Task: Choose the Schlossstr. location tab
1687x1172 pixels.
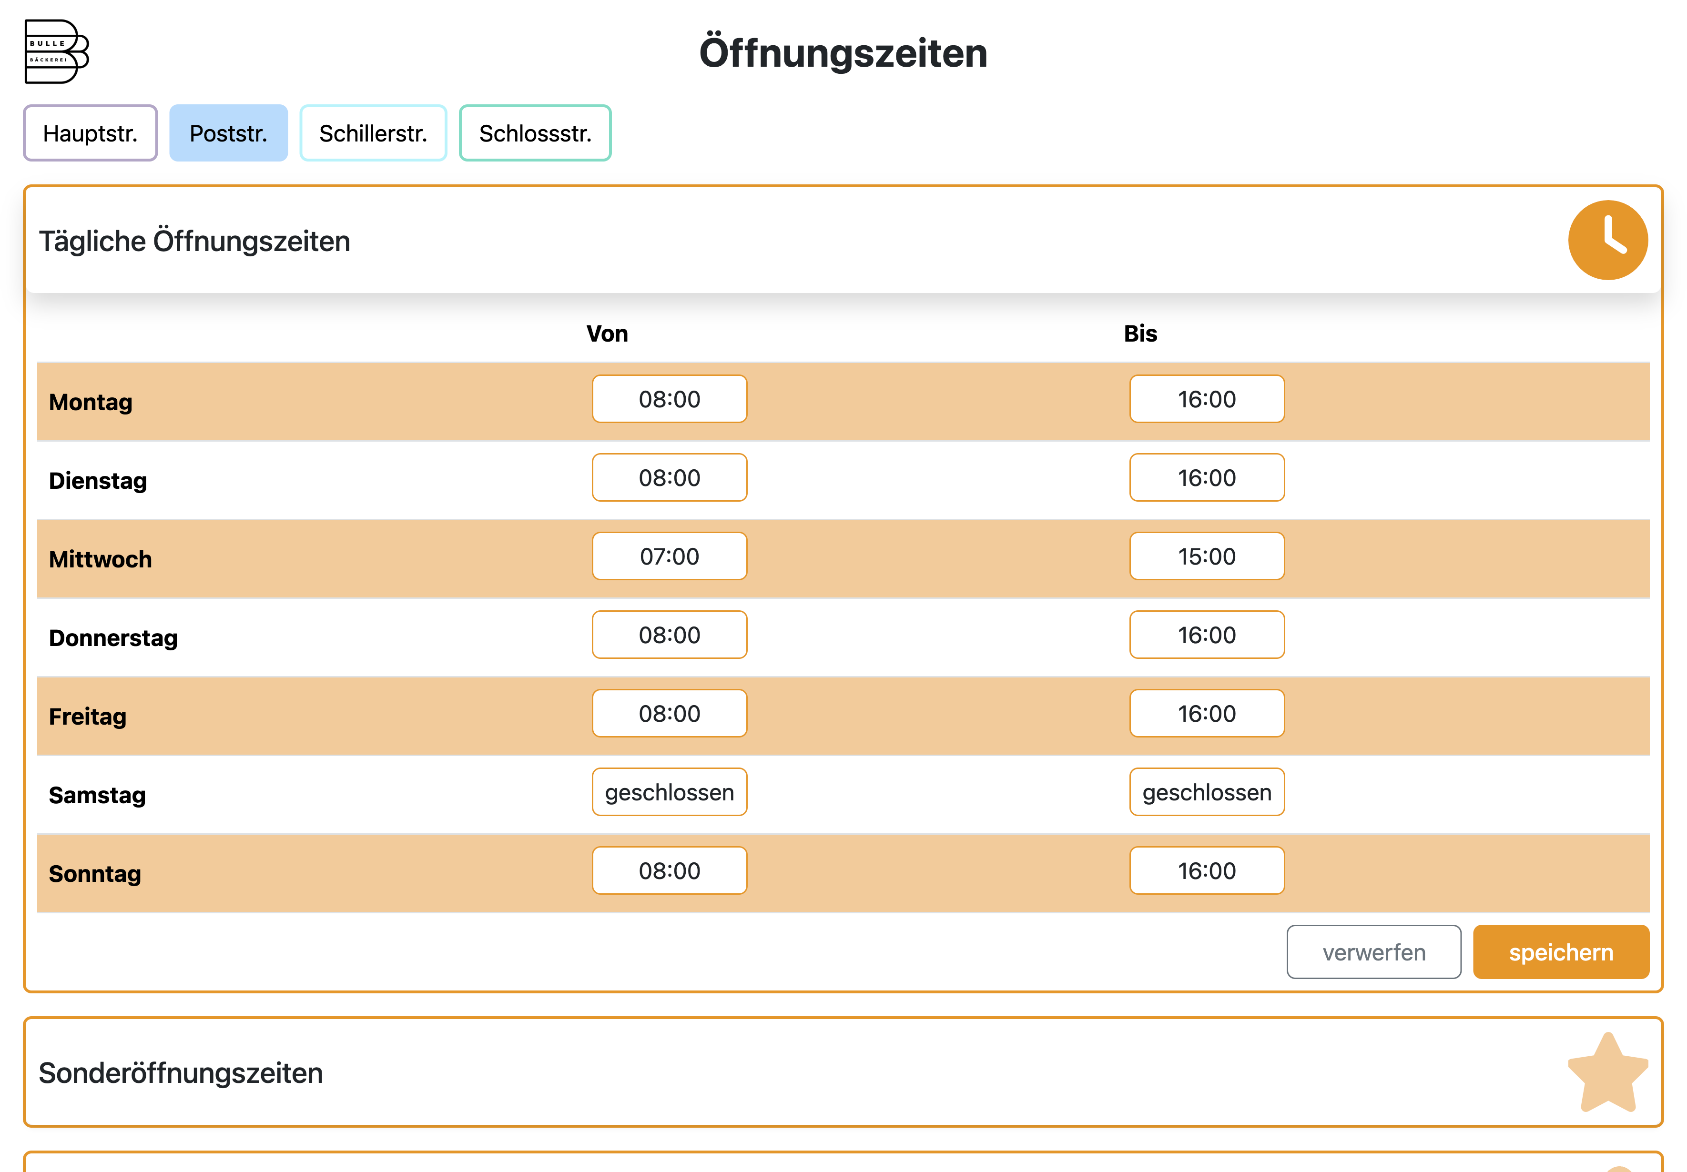Action: 535,133
